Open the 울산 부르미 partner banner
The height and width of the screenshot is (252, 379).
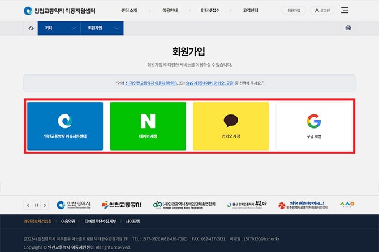(247, 205)
